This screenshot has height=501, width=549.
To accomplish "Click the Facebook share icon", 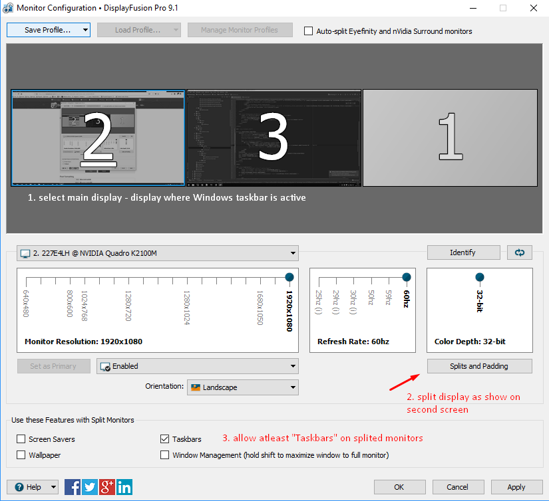I will 73,487.
